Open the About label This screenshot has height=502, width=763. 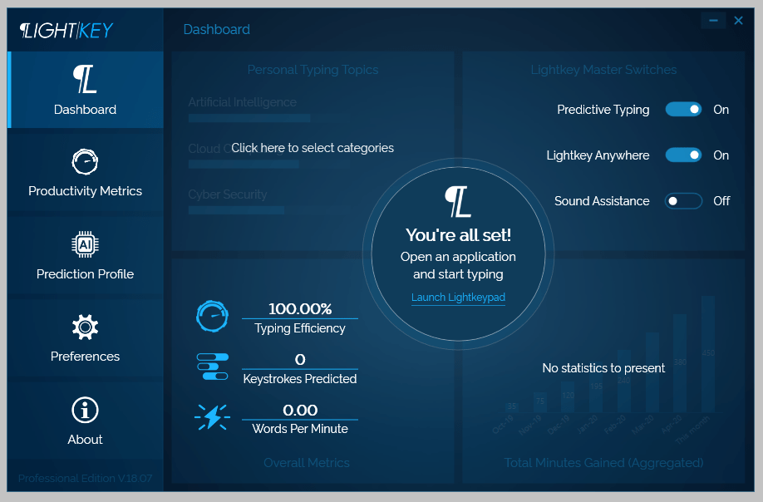click(x=85, y=439)
